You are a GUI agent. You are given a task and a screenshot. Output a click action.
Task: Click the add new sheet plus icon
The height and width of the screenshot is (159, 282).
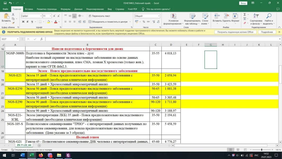[39, 145]
